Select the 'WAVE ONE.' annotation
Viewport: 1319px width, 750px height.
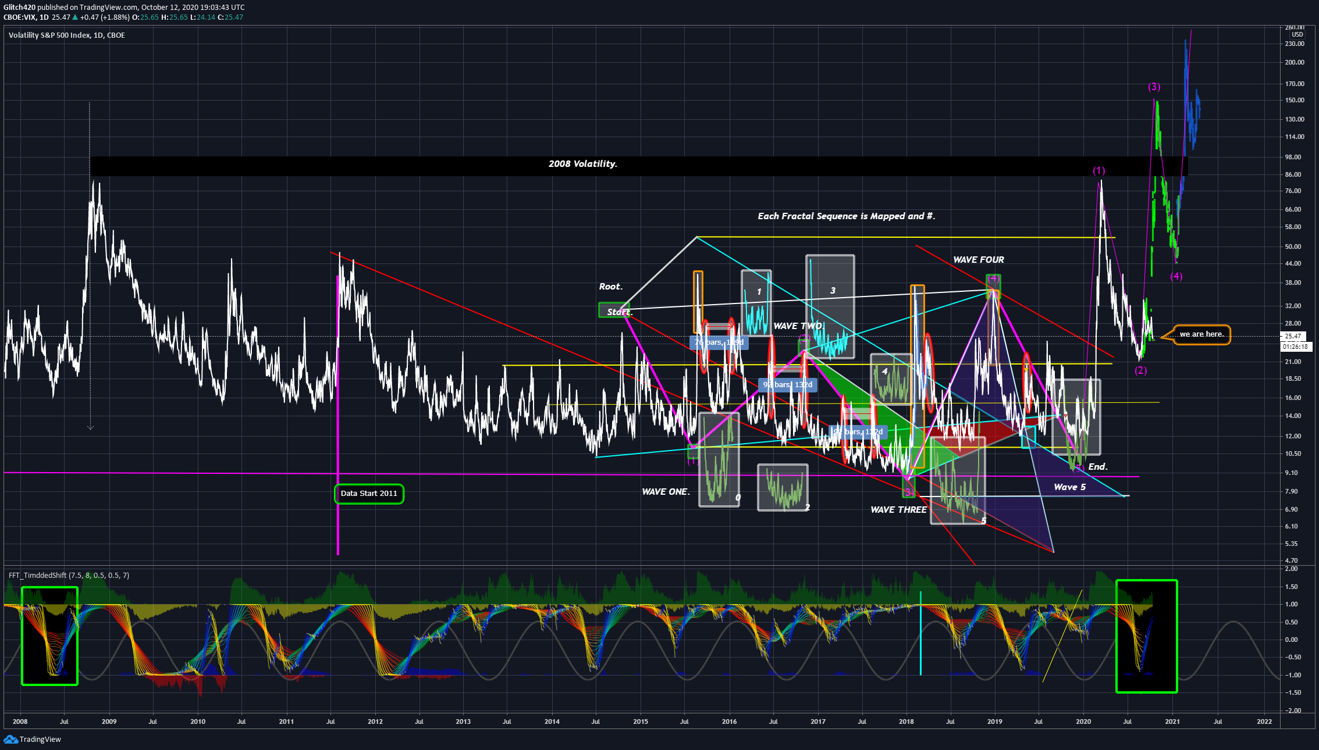(x=666, y=492)
